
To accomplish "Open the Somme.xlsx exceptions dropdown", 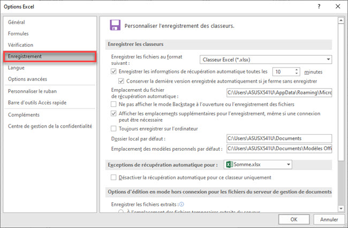I will tap(258, 165).
